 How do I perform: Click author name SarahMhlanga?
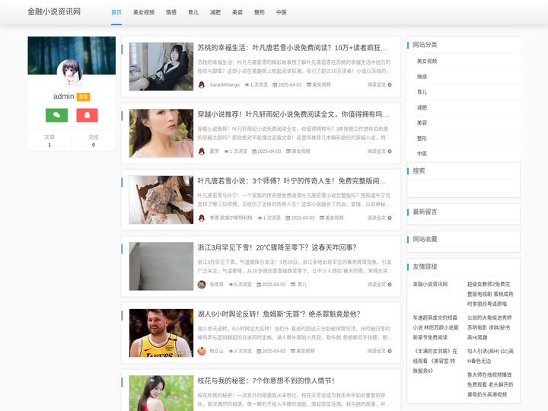[x=225, y=84]
